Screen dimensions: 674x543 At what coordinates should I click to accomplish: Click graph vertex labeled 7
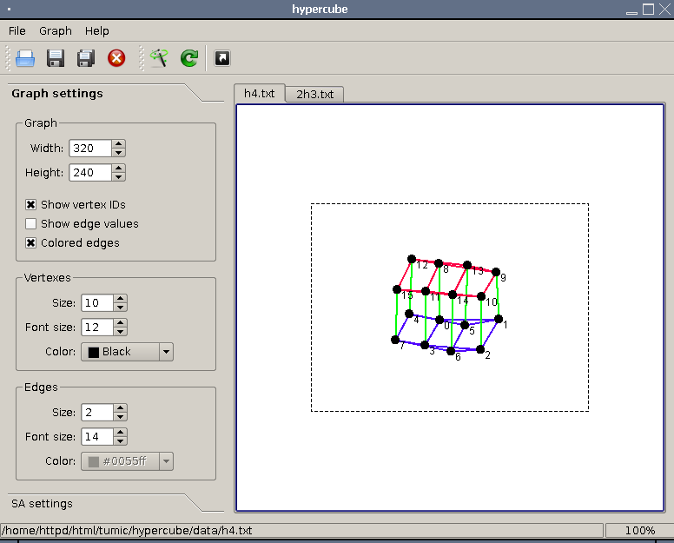[395, 340]
